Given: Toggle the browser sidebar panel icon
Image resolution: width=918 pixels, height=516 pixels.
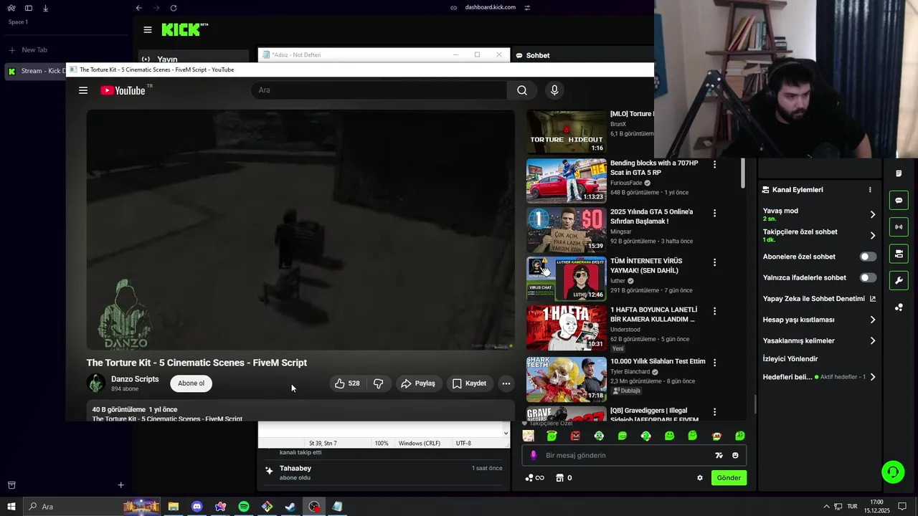Looking at the screenshot, I should (29, 8).
